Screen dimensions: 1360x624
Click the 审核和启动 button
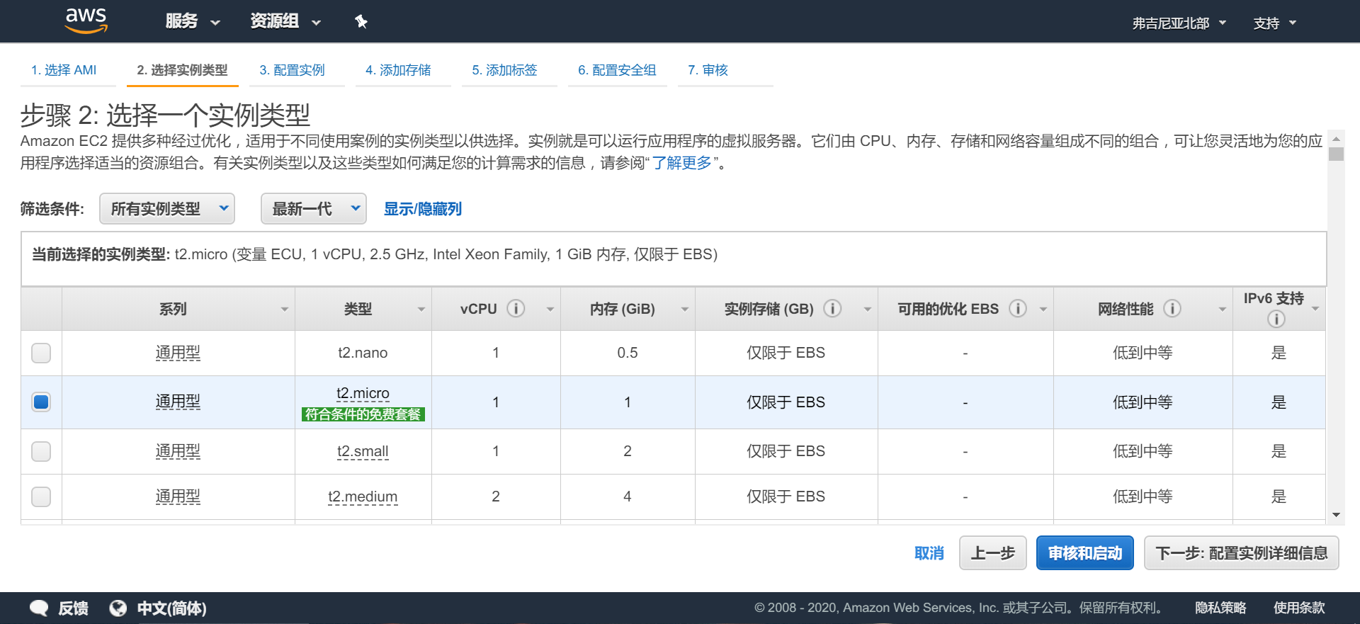(x=1085, y=553)
